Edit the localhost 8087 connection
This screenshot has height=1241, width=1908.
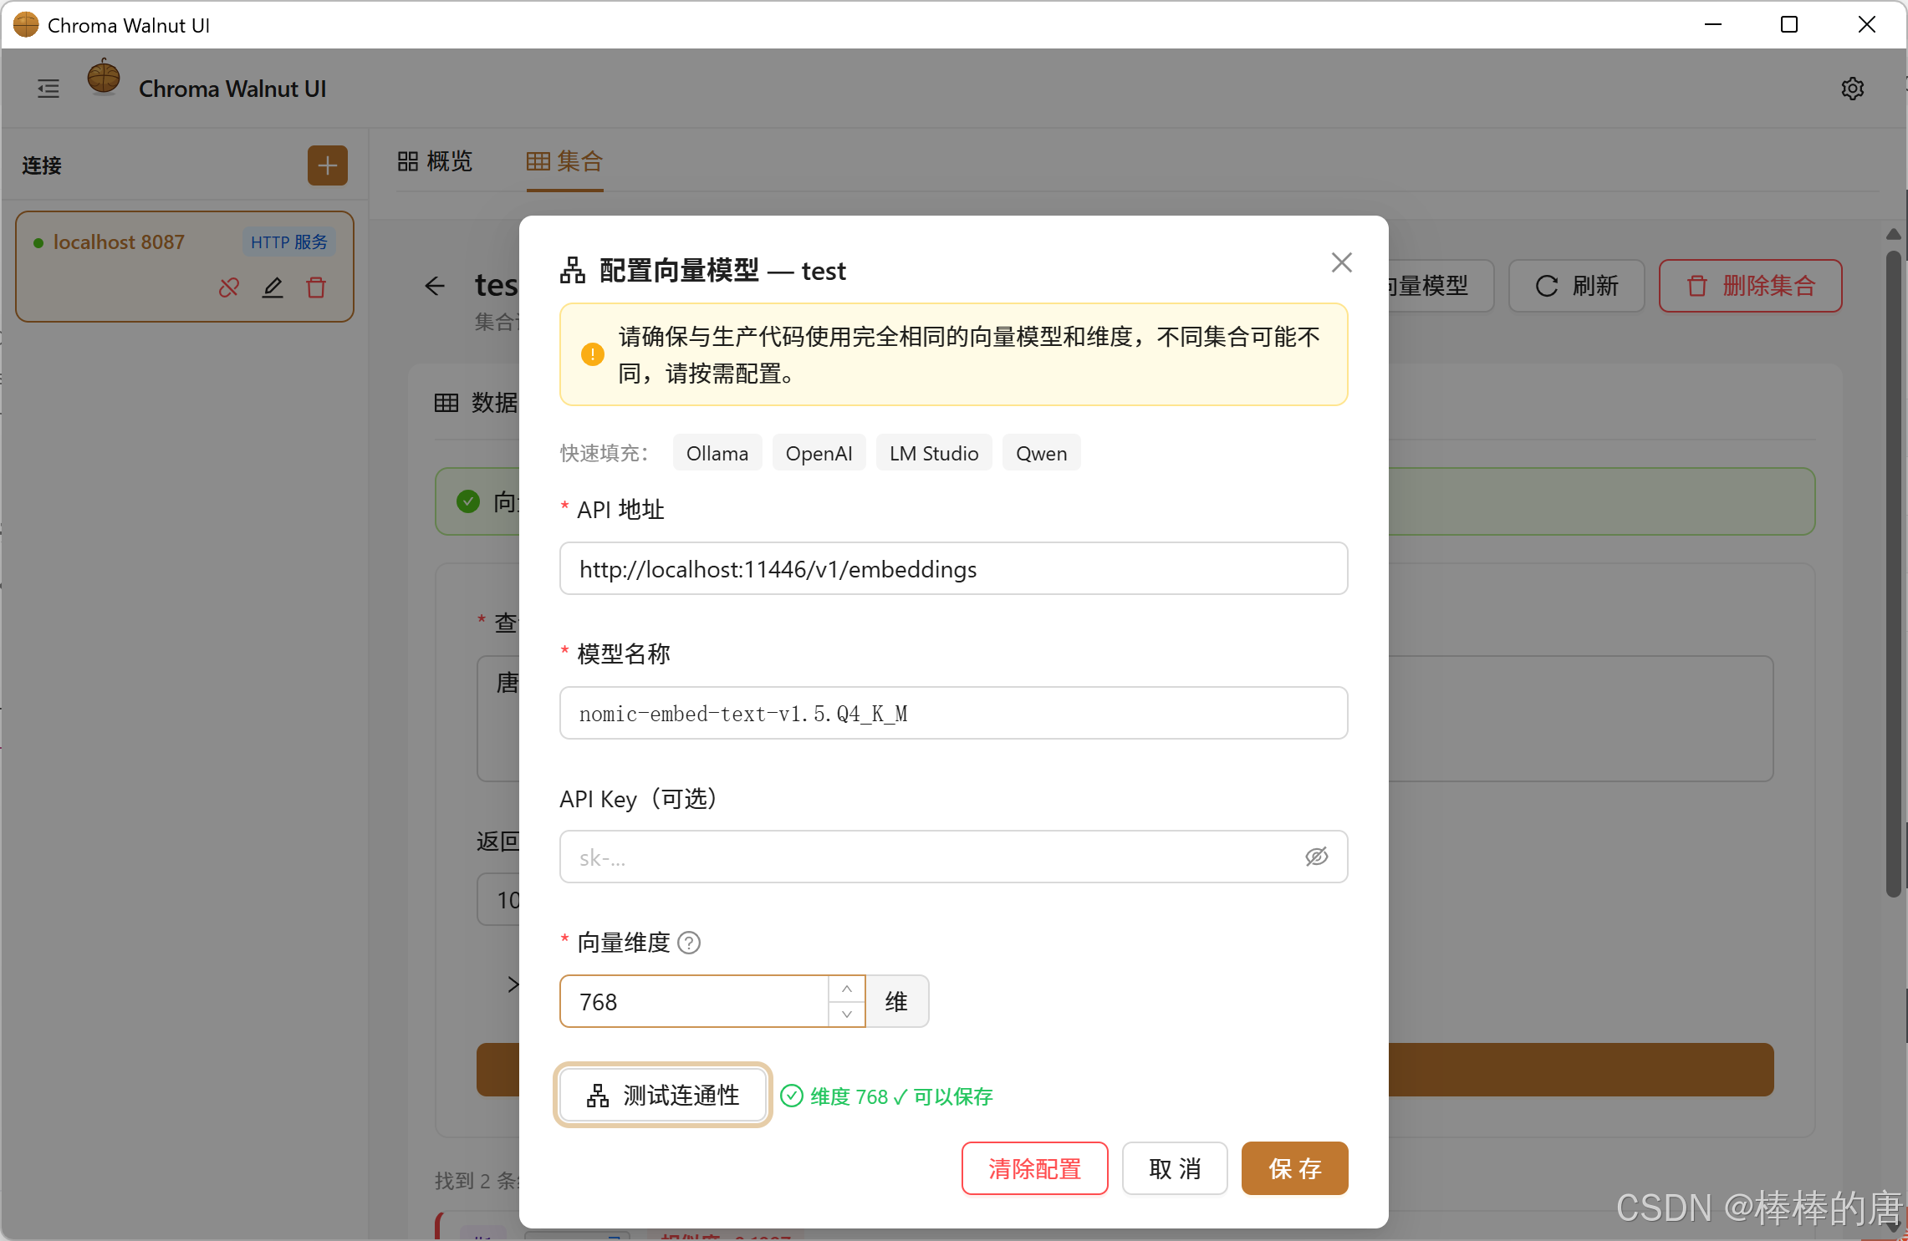click(273, 287)
